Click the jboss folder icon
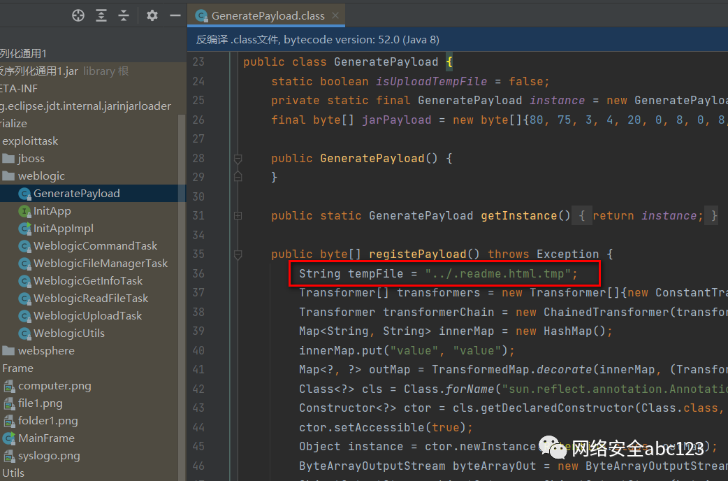This screenshot has width=728, height=481. (x=8, y=159)
